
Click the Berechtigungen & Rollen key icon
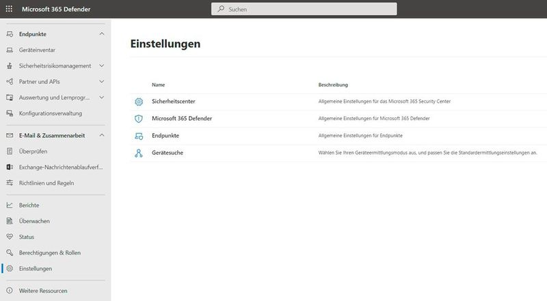pyautogui.click(x=10, y=253)
